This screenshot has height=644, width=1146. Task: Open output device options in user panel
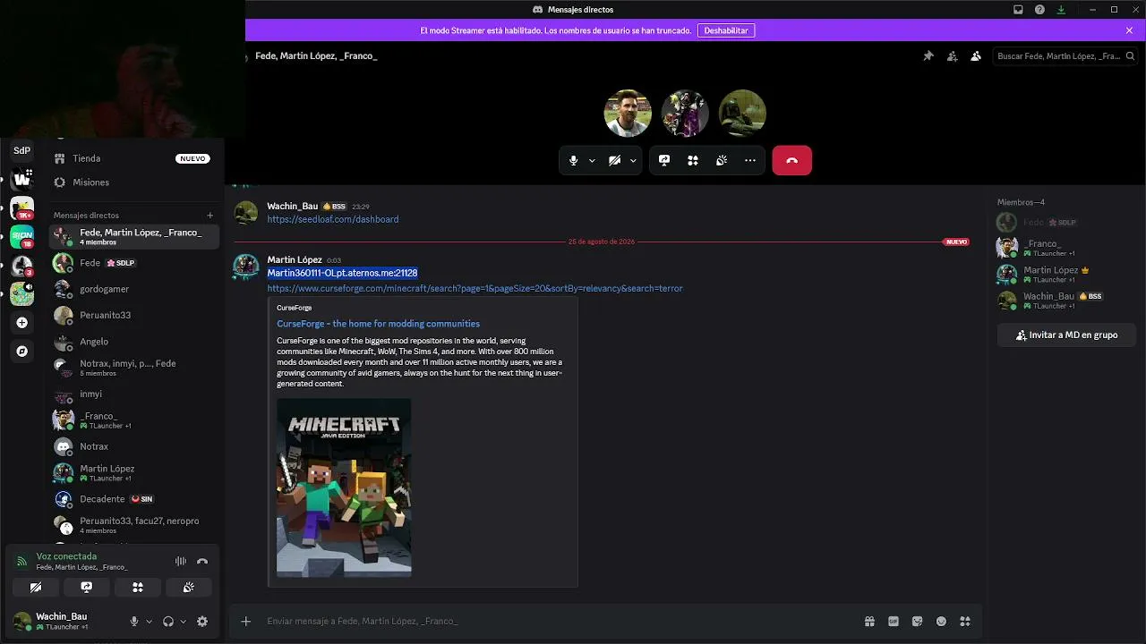(183, 622)
